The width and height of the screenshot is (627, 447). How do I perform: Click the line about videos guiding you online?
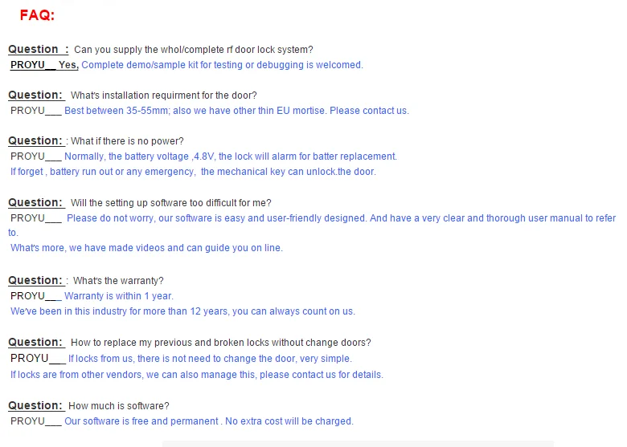tap(146, 248)
